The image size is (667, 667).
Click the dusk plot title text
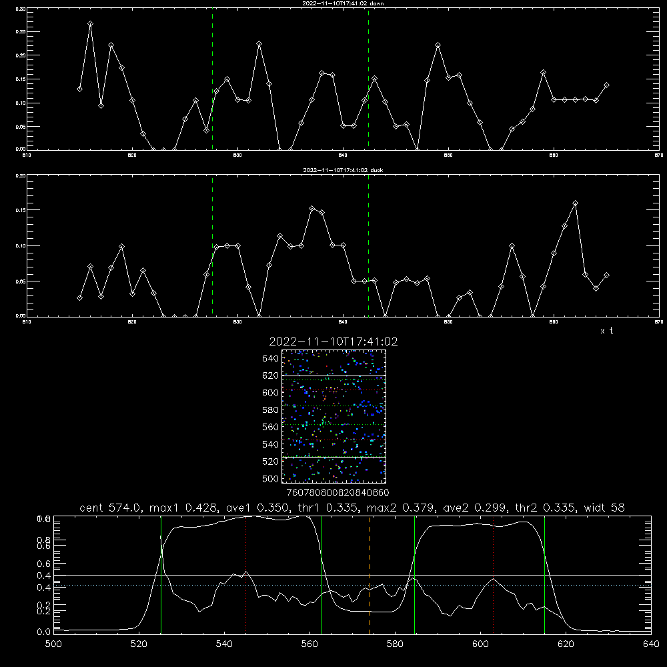[343, 170]
